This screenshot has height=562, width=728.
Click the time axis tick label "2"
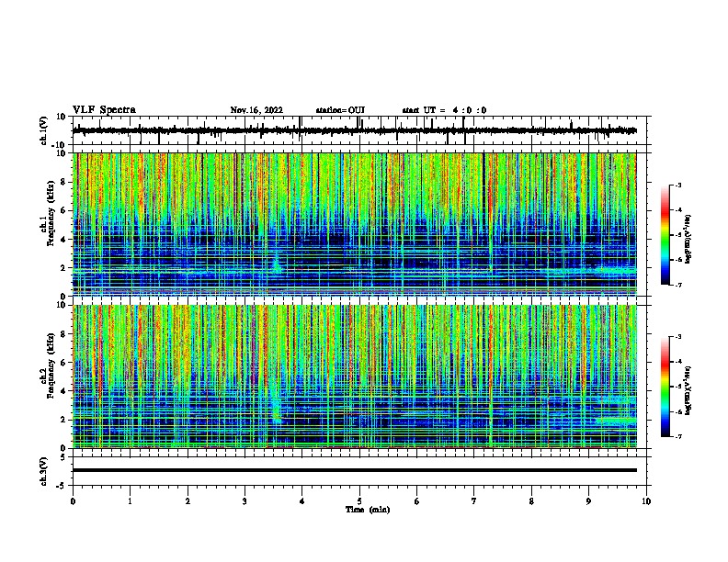coord(188,501)
